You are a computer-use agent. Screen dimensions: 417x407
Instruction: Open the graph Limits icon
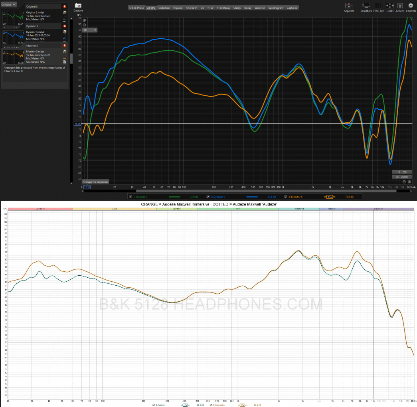[x=390, y=6]
